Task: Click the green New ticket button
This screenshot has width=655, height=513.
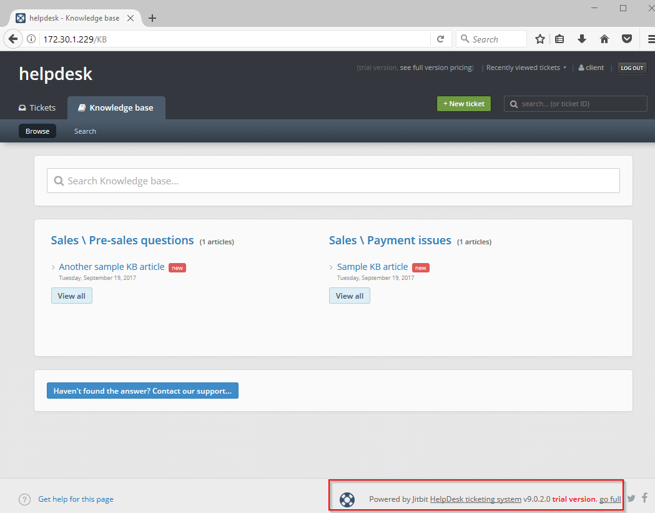Action: (x=464, y=104)
